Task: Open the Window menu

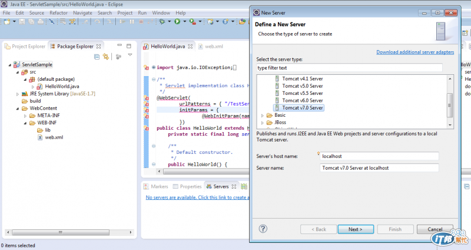Action: (161, 13)
